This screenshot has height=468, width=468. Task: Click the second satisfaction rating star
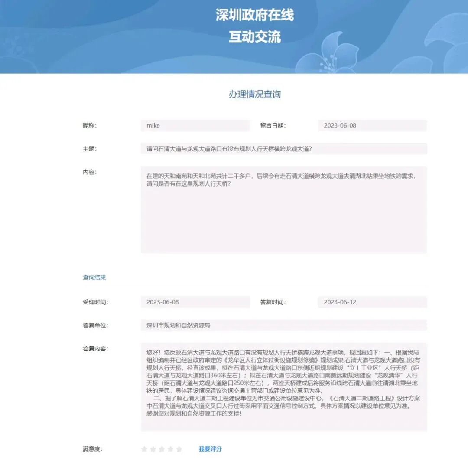(153, 449)
